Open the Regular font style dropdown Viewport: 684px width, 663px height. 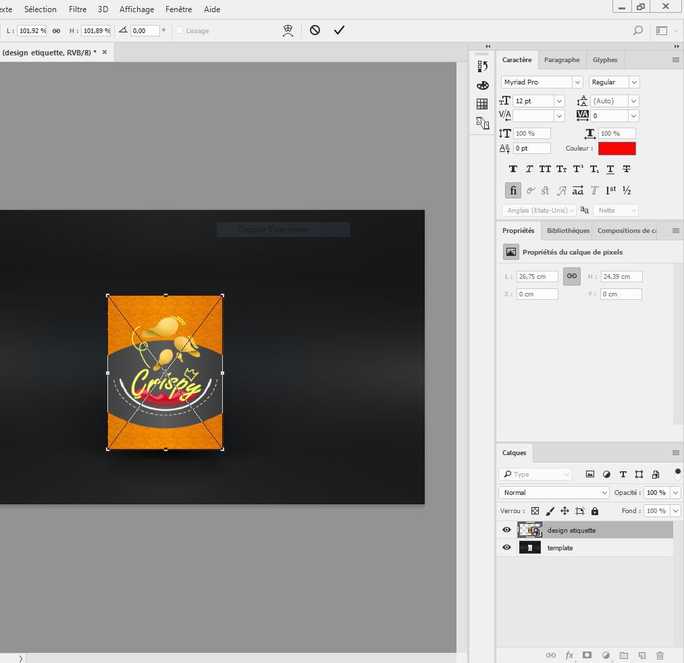(634, 82)
